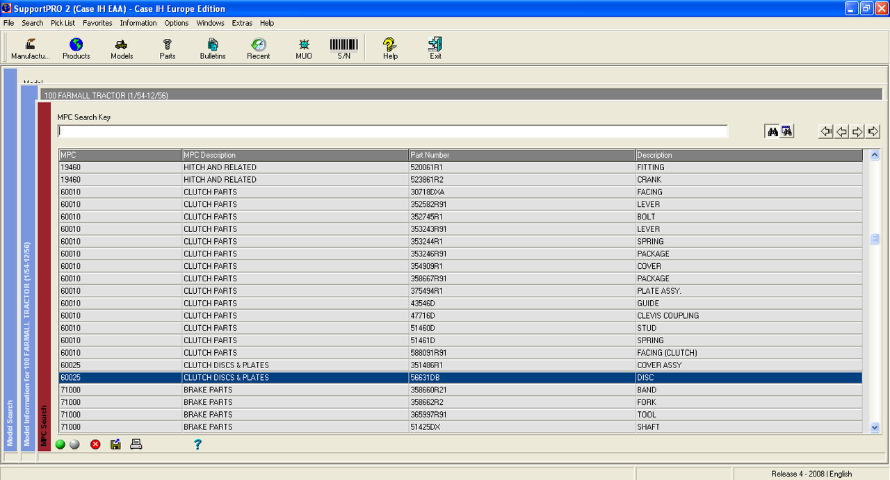The image size is (890, 480).
Task: Click the table scrollbar down arrow
Action: tap(875, 428)
